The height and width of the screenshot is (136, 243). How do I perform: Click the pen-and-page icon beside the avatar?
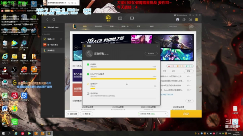pyautogui.click(x=184, y=20)
